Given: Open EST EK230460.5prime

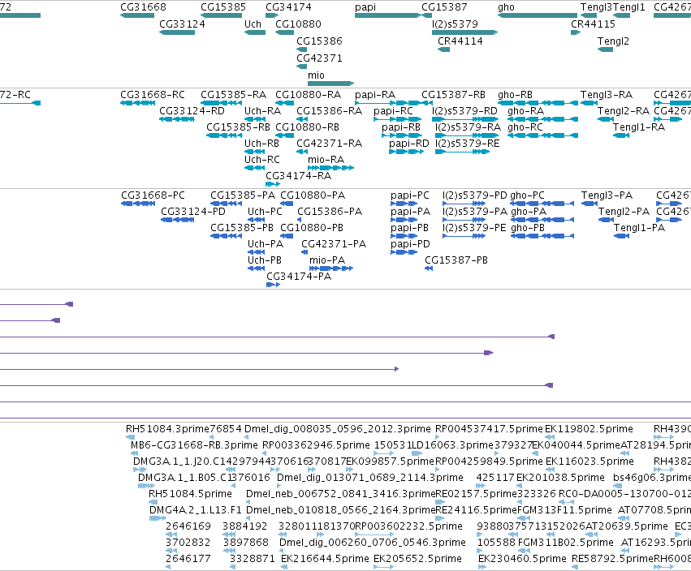Looking at the screenshot, I should click(x=522, y=559).
